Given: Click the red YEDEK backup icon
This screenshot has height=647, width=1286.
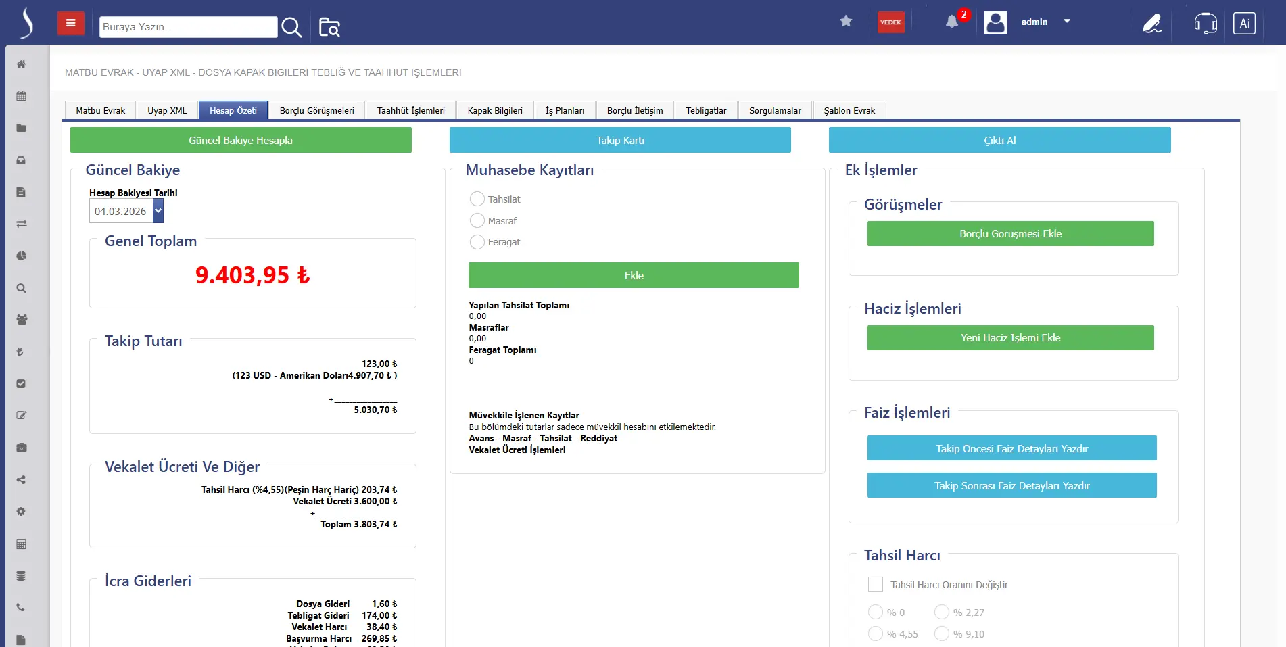Looking at the screenshot, I should coord(890,22).
